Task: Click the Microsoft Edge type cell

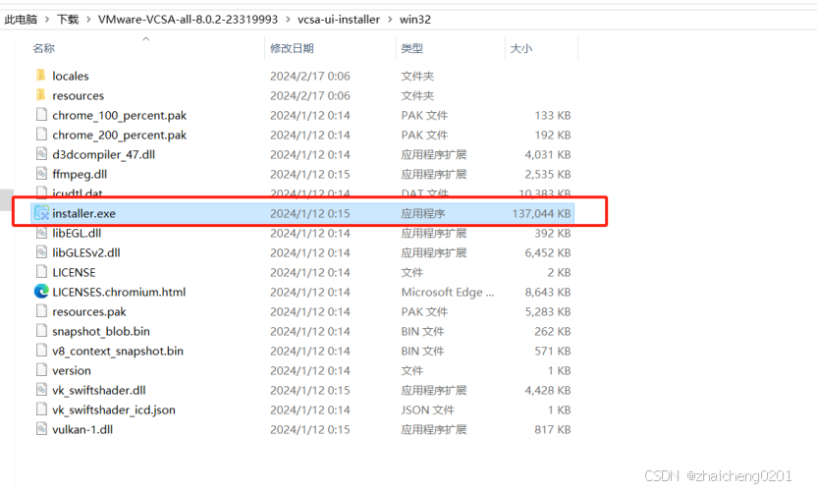Action: point(448,292)
